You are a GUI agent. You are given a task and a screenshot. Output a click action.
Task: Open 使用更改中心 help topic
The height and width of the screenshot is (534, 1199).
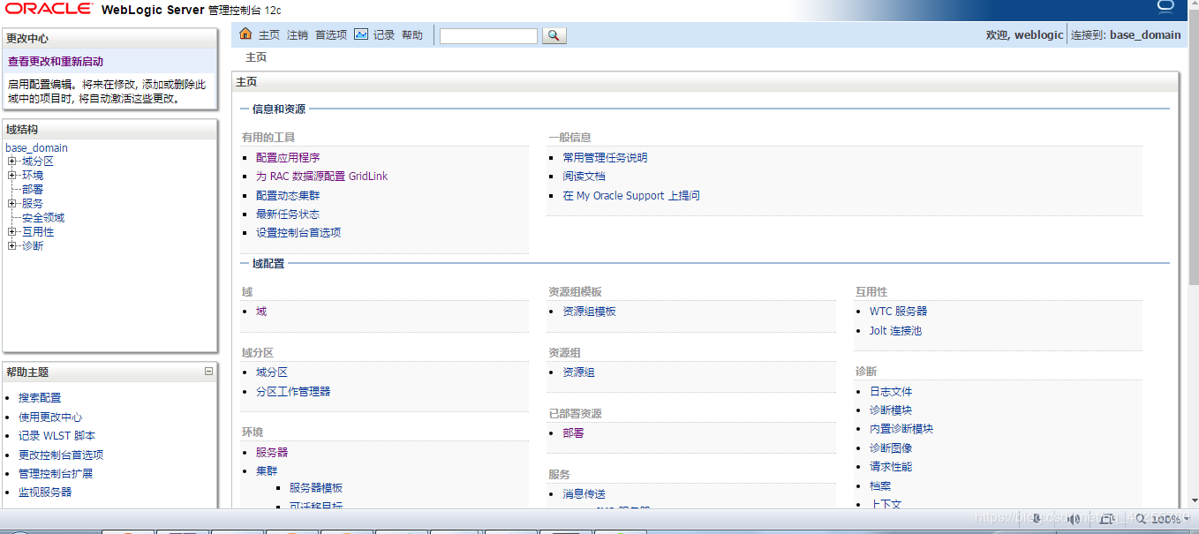pos(50,417)
